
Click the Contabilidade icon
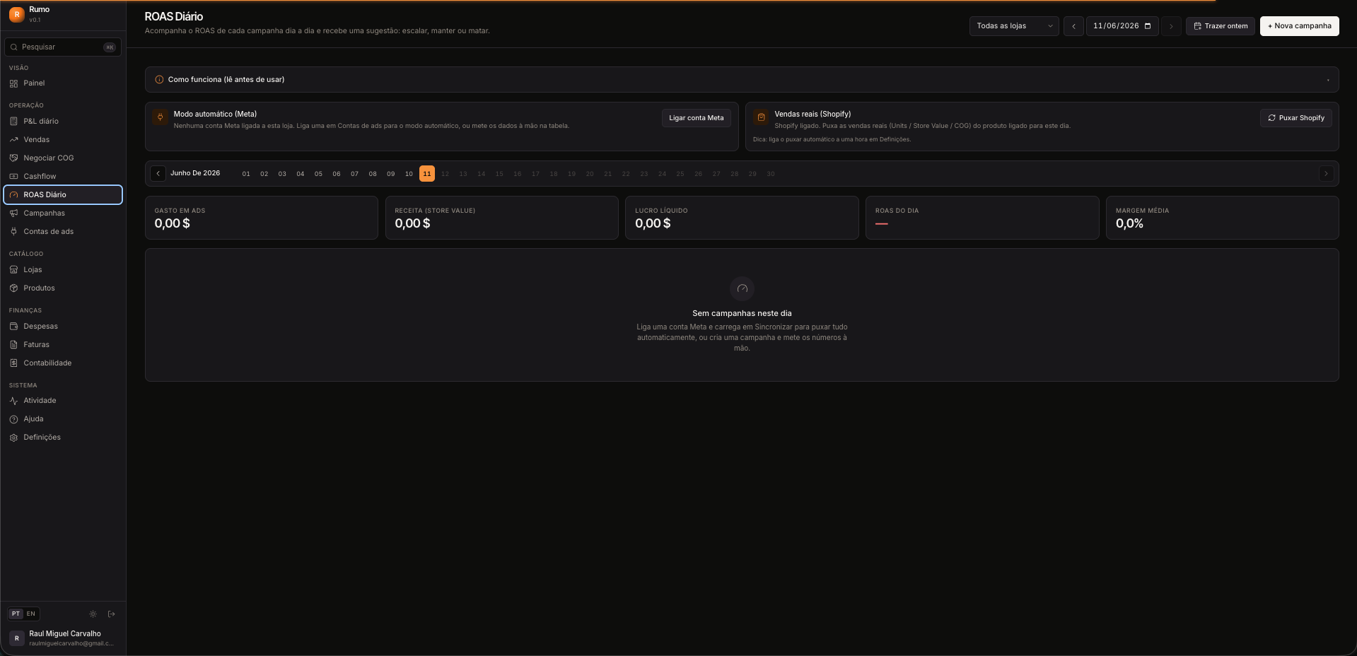coord(13,363)
